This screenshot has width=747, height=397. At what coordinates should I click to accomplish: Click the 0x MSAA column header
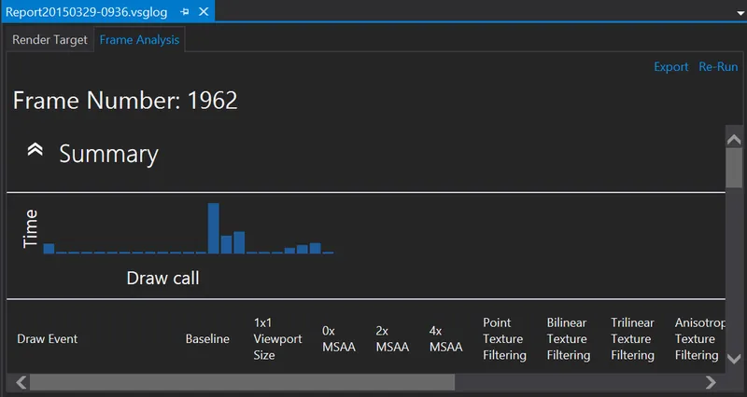339,339
